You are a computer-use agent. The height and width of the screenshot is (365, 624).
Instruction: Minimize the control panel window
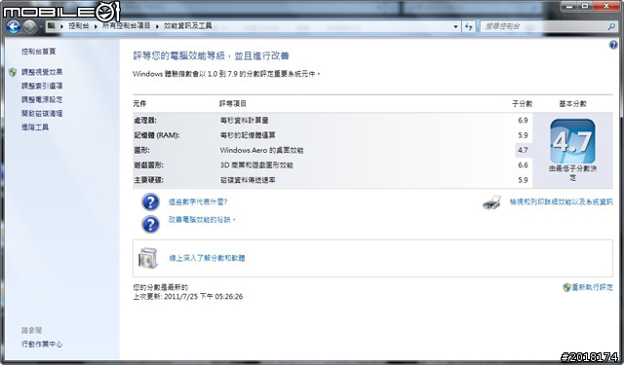point(569,6)
